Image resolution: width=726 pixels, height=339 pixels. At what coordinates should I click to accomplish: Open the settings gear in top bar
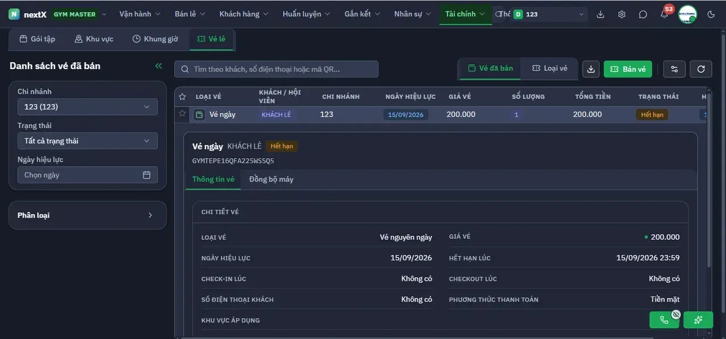622,14
